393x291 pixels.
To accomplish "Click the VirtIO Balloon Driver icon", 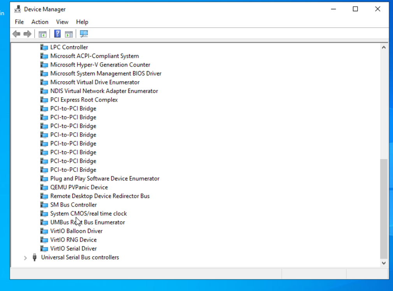I will [44, 231].
